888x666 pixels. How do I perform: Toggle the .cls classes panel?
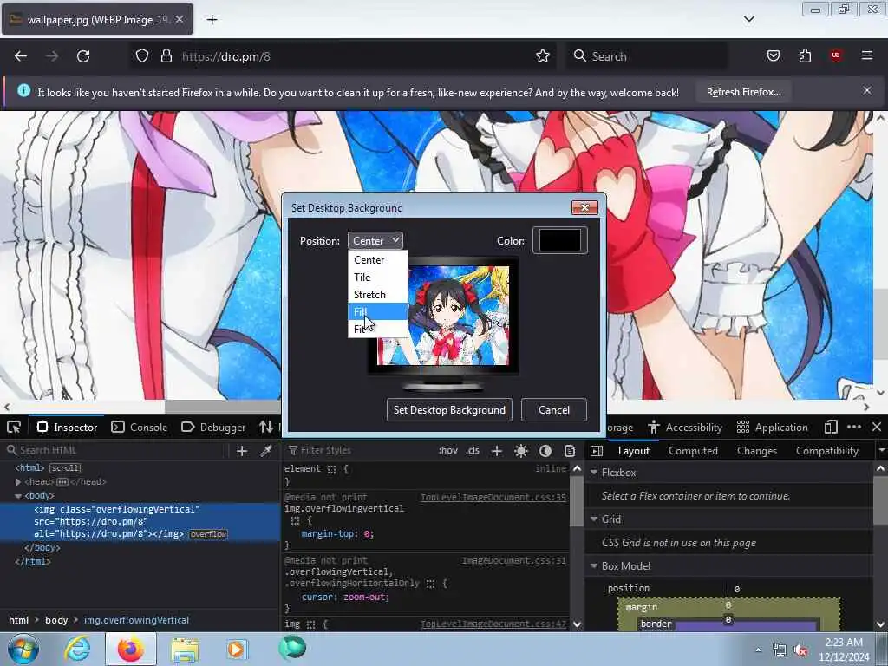pos(473,451)
